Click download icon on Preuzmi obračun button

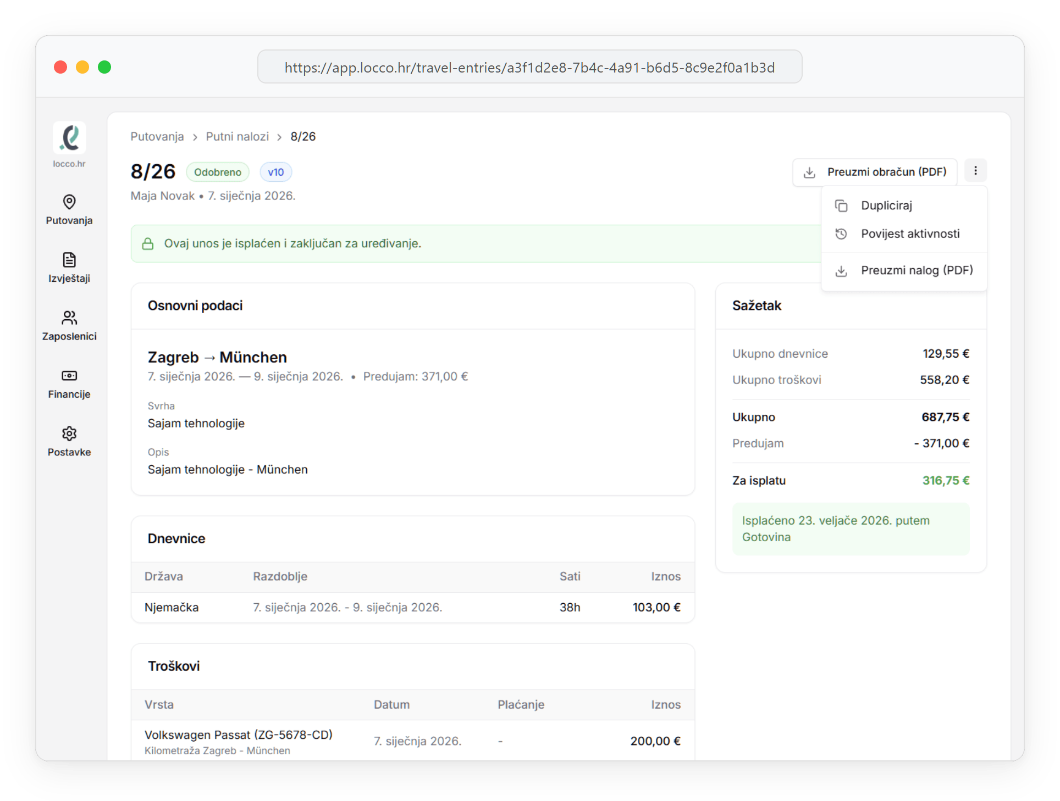tap(809, 173)
